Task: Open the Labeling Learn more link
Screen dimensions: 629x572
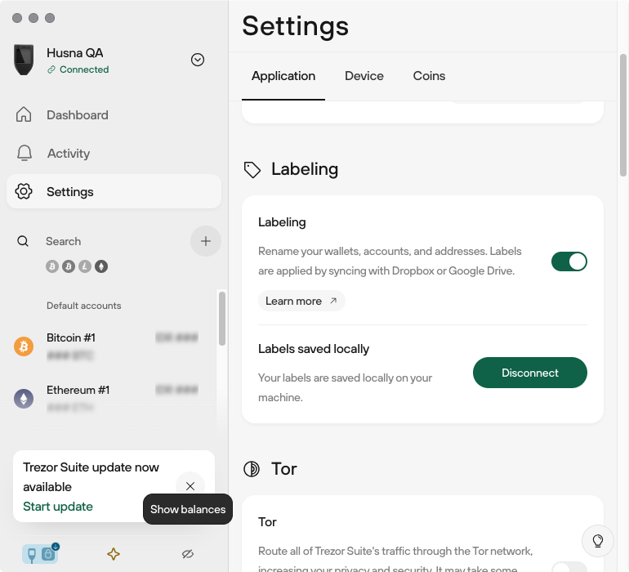Action: point(301,301)
